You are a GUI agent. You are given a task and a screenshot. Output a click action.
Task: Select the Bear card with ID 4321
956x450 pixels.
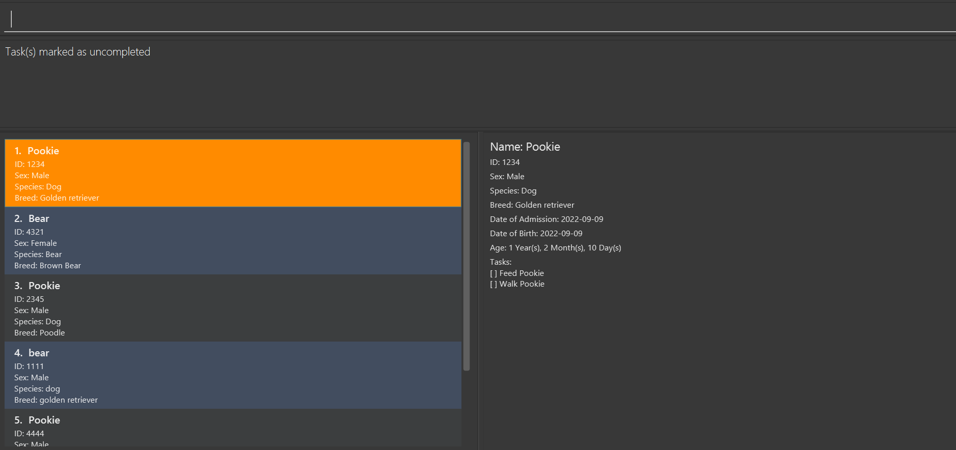coord(233,241)
